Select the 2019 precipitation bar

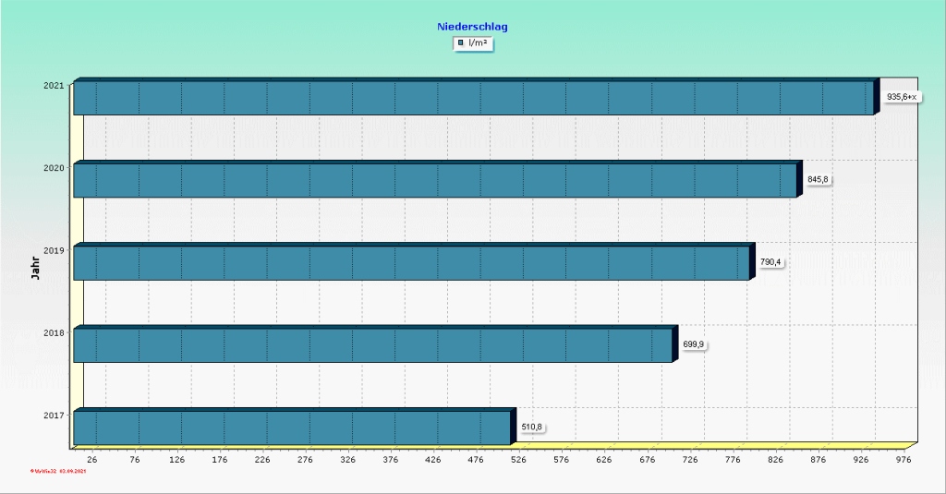[411, 263]
